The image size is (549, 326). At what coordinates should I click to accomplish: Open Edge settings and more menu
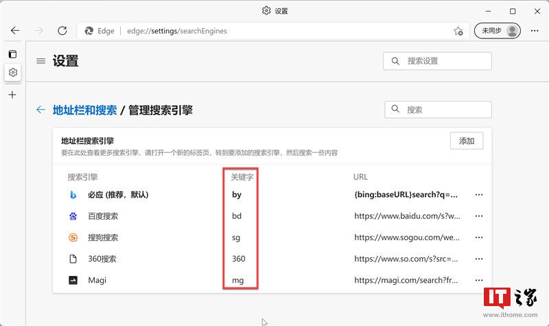(535, 31)
